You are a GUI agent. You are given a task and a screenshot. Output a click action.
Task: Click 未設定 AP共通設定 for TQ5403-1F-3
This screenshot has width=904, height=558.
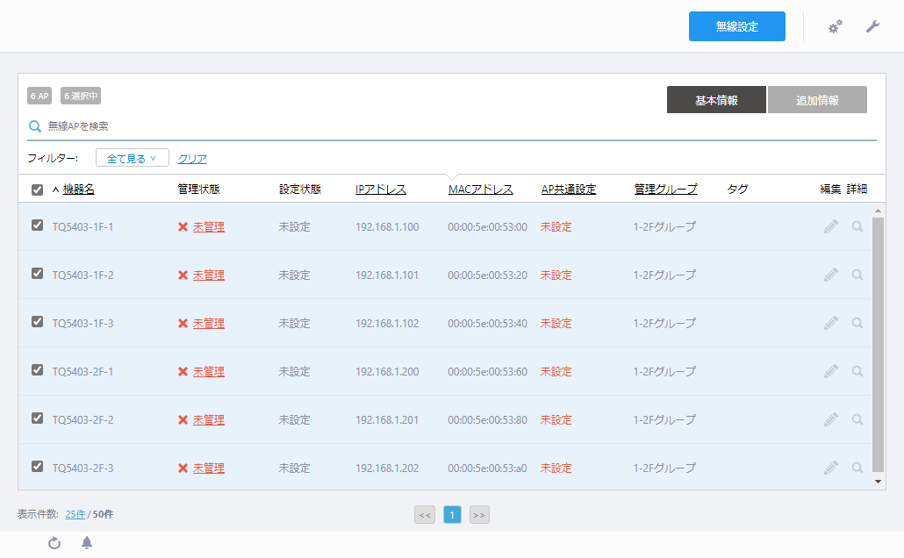tap(556, 324)
